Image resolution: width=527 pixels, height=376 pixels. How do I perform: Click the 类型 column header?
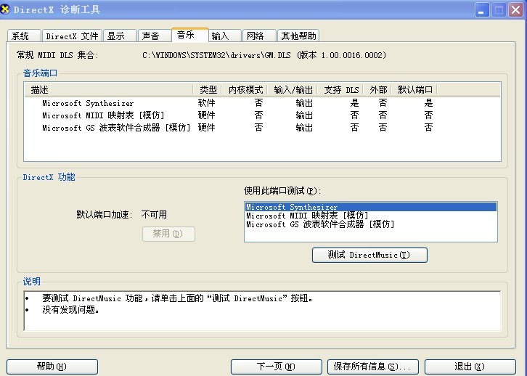tap(208, 90)
